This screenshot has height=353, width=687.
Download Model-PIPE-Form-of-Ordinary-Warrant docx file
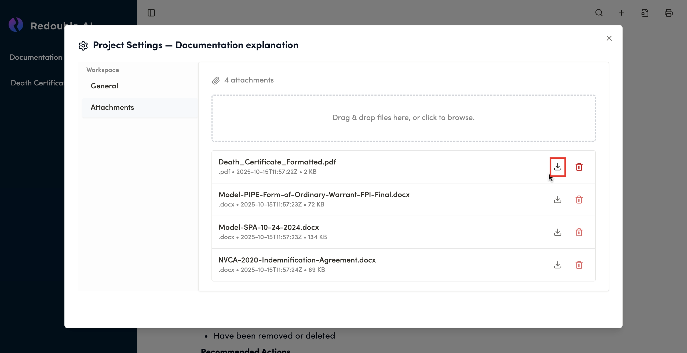coord(558,200)
